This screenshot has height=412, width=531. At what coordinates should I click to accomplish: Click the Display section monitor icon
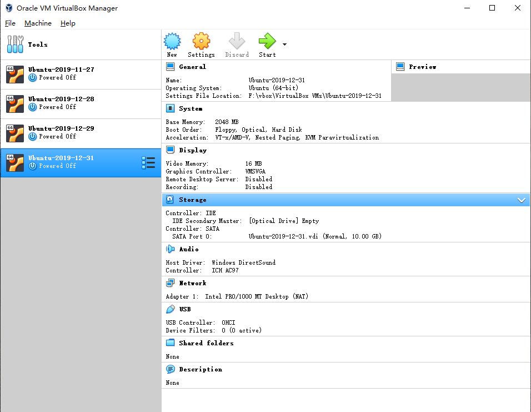[x=170, y=150]
